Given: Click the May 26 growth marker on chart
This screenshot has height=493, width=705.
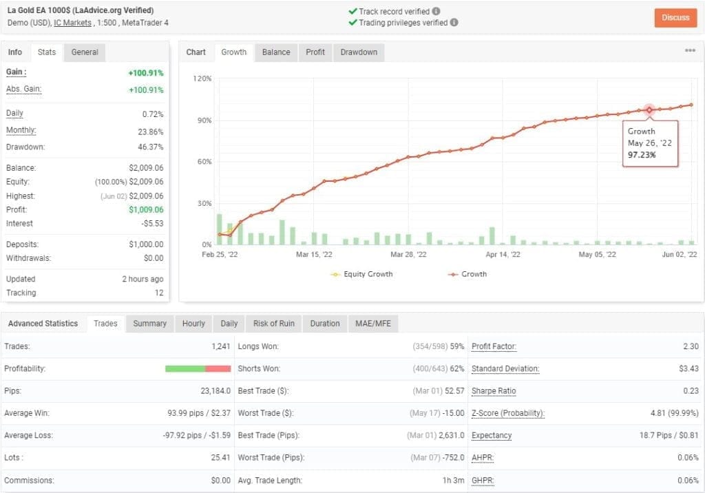Looking at the screenshot, I should point(649,110).
